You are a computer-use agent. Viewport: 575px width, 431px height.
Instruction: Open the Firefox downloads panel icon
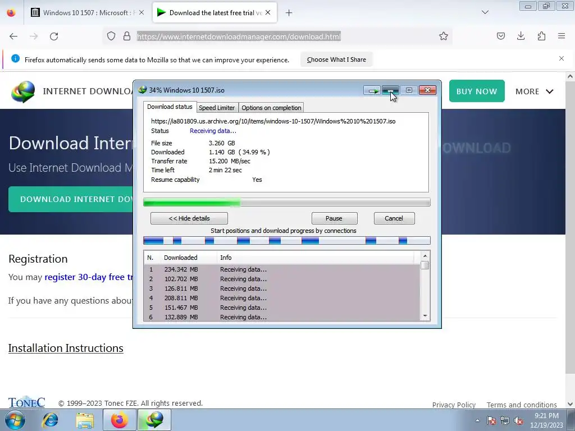click(521, 36)
